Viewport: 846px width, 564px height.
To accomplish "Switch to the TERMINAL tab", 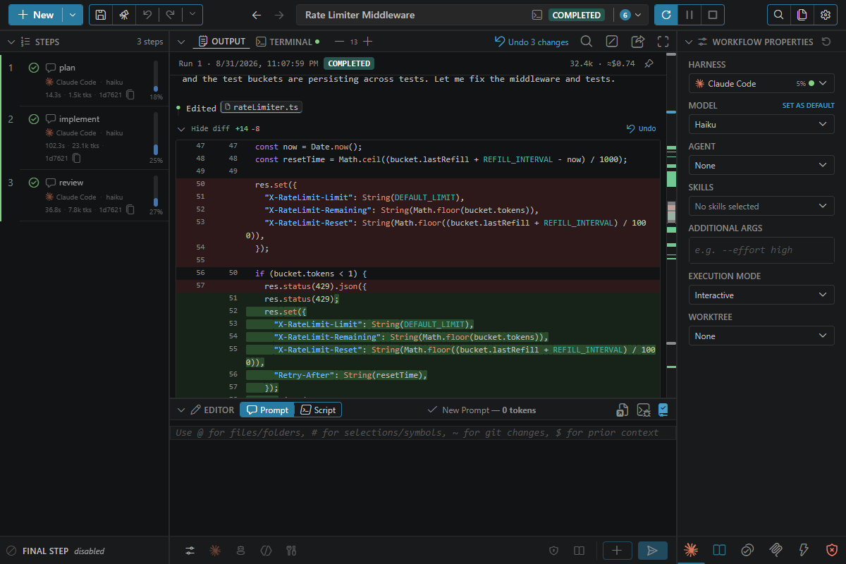I will tap(288, 42).
